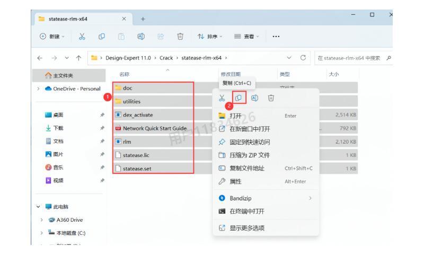Click the Cut scissors icon in the context menu

pyautogui.click(x=222, y=98)
